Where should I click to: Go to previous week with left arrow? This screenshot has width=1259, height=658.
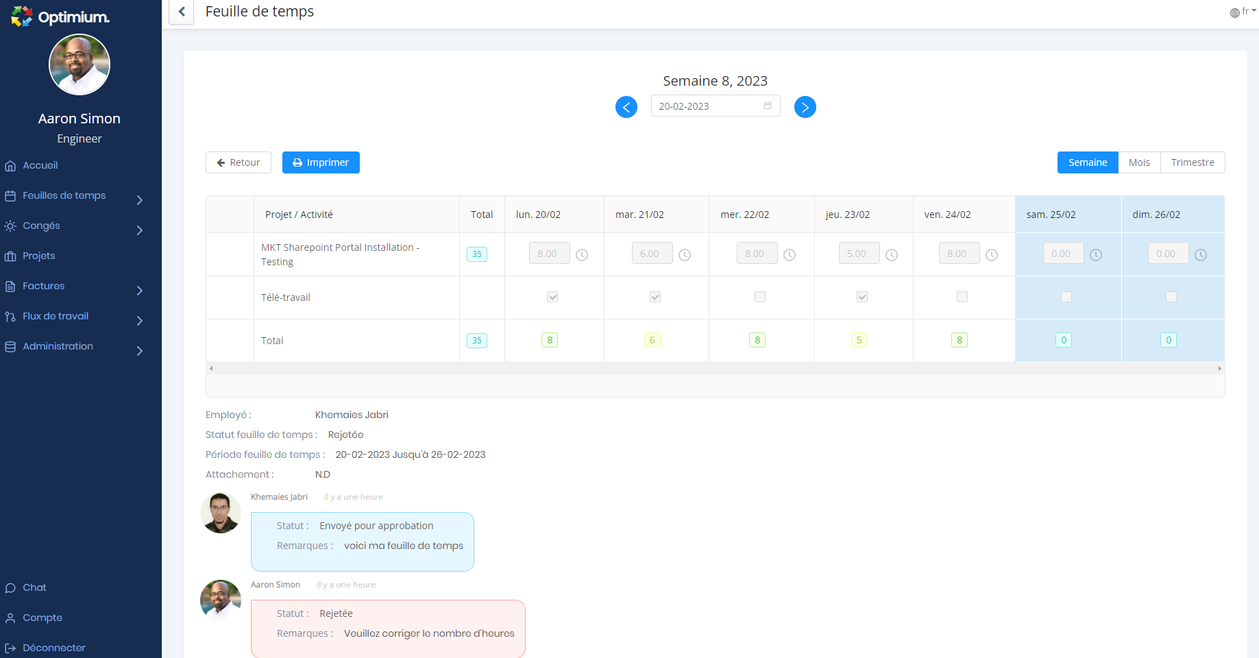626,107
